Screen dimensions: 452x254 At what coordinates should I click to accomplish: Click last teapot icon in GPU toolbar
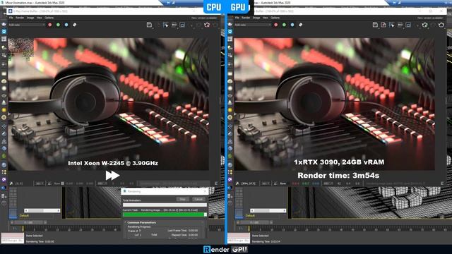tap(441, 25)
